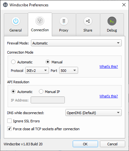Screen dimensions: 129x151
Task: Open the DNS while disconnected dropdown
Action: pyautogui.click(x=94, y=113)
